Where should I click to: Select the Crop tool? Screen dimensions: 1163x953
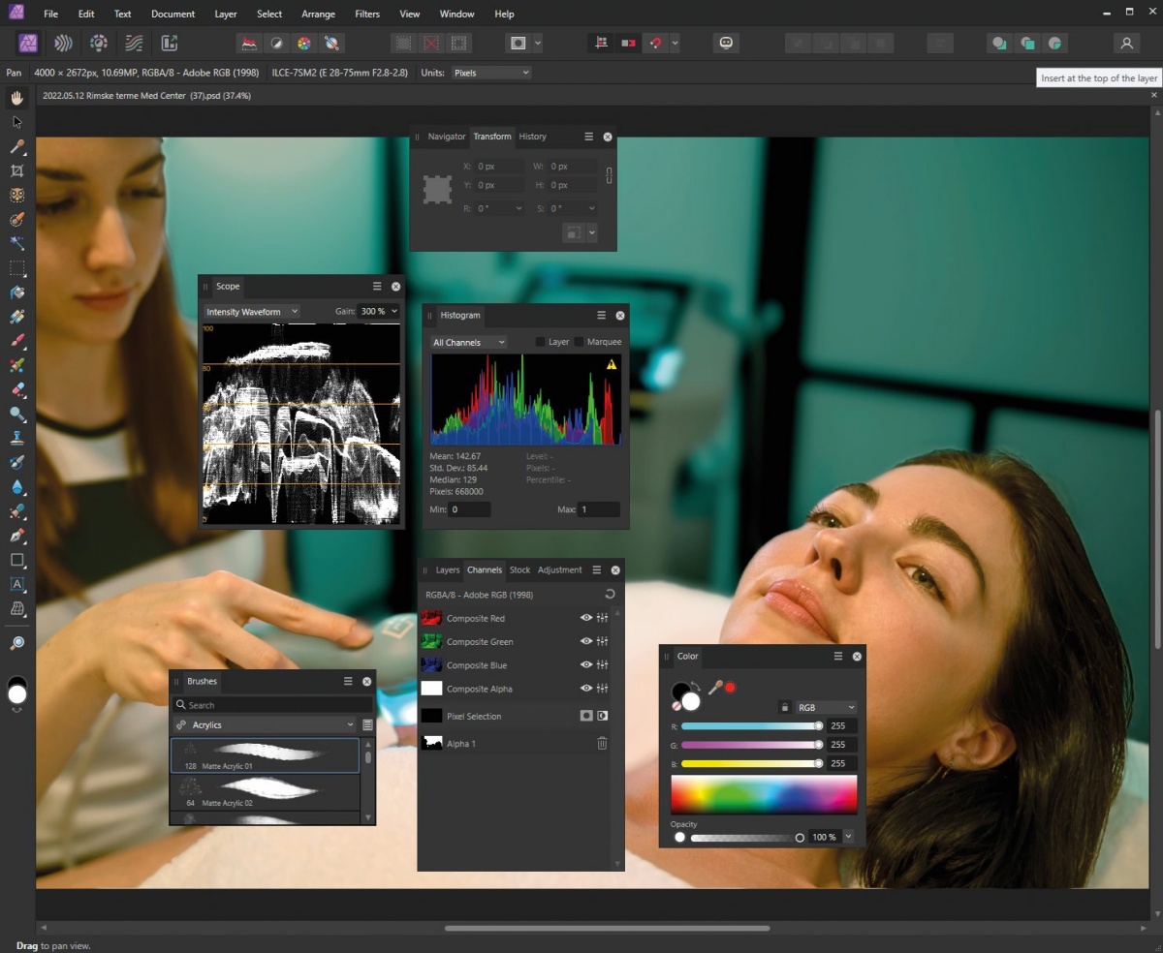pyautogui.click(x=16, y=170)
